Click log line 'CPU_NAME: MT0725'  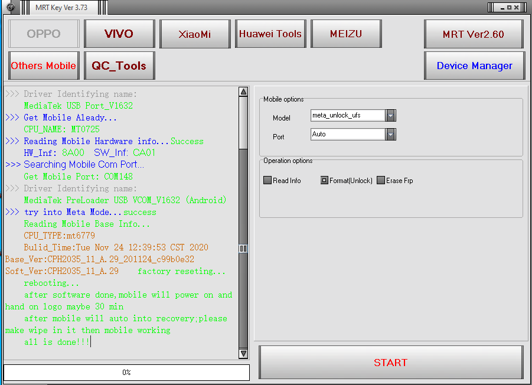point(62,129)
